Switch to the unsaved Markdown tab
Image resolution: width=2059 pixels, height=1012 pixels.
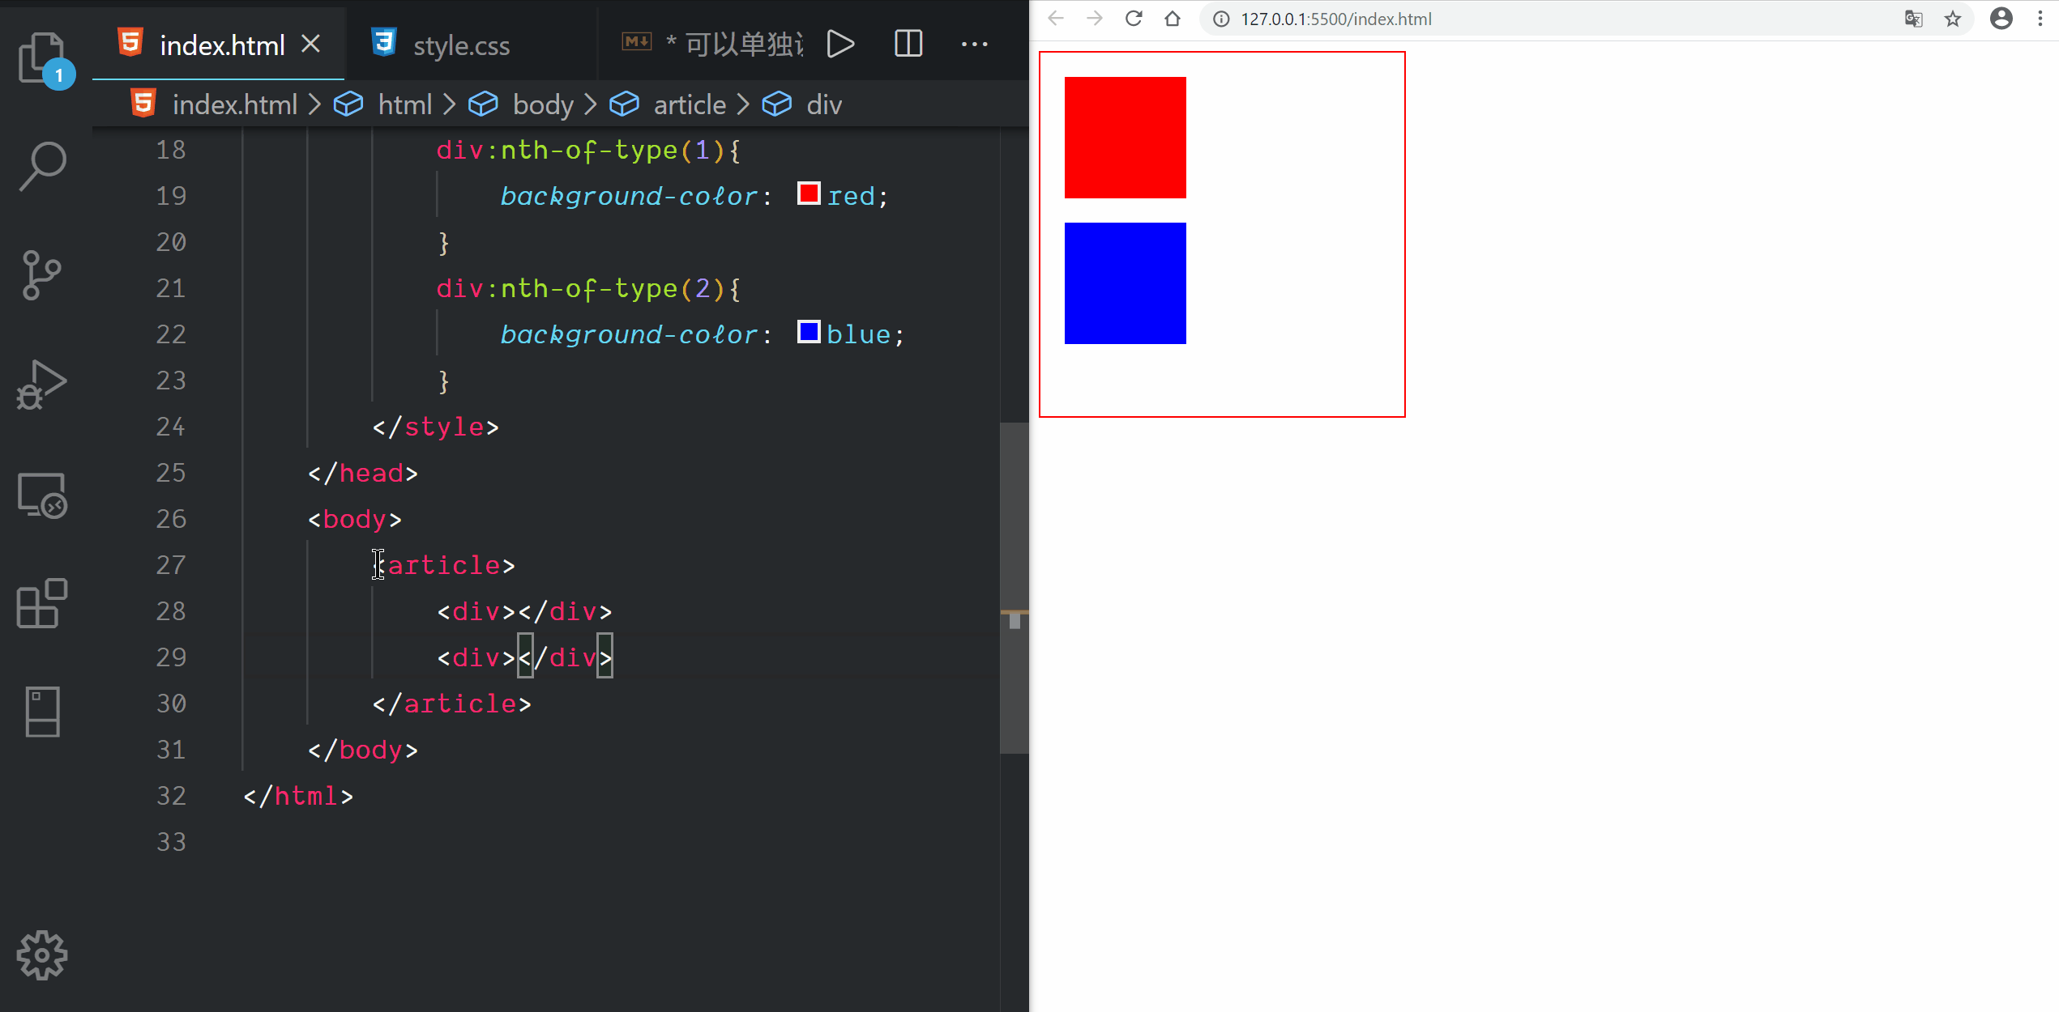713,44
